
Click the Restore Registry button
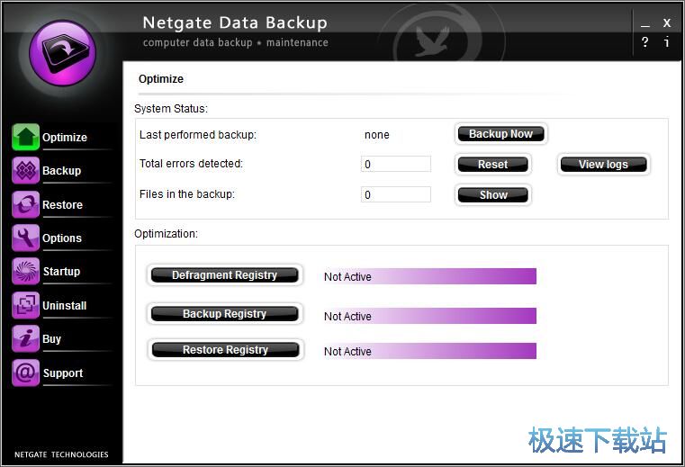click(224, 350)
